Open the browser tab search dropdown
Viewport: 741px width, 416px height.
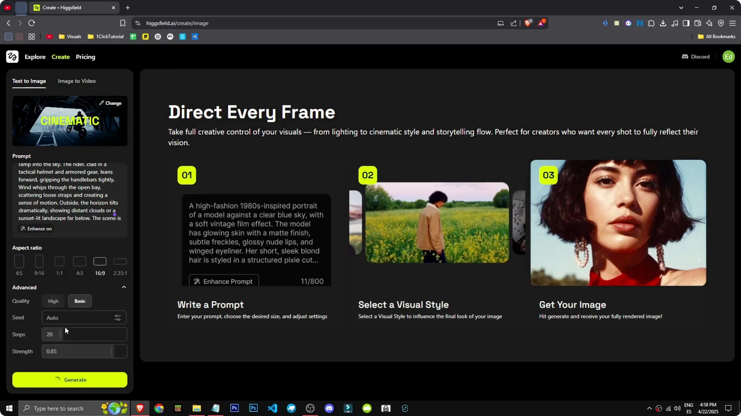pos(682,7)
